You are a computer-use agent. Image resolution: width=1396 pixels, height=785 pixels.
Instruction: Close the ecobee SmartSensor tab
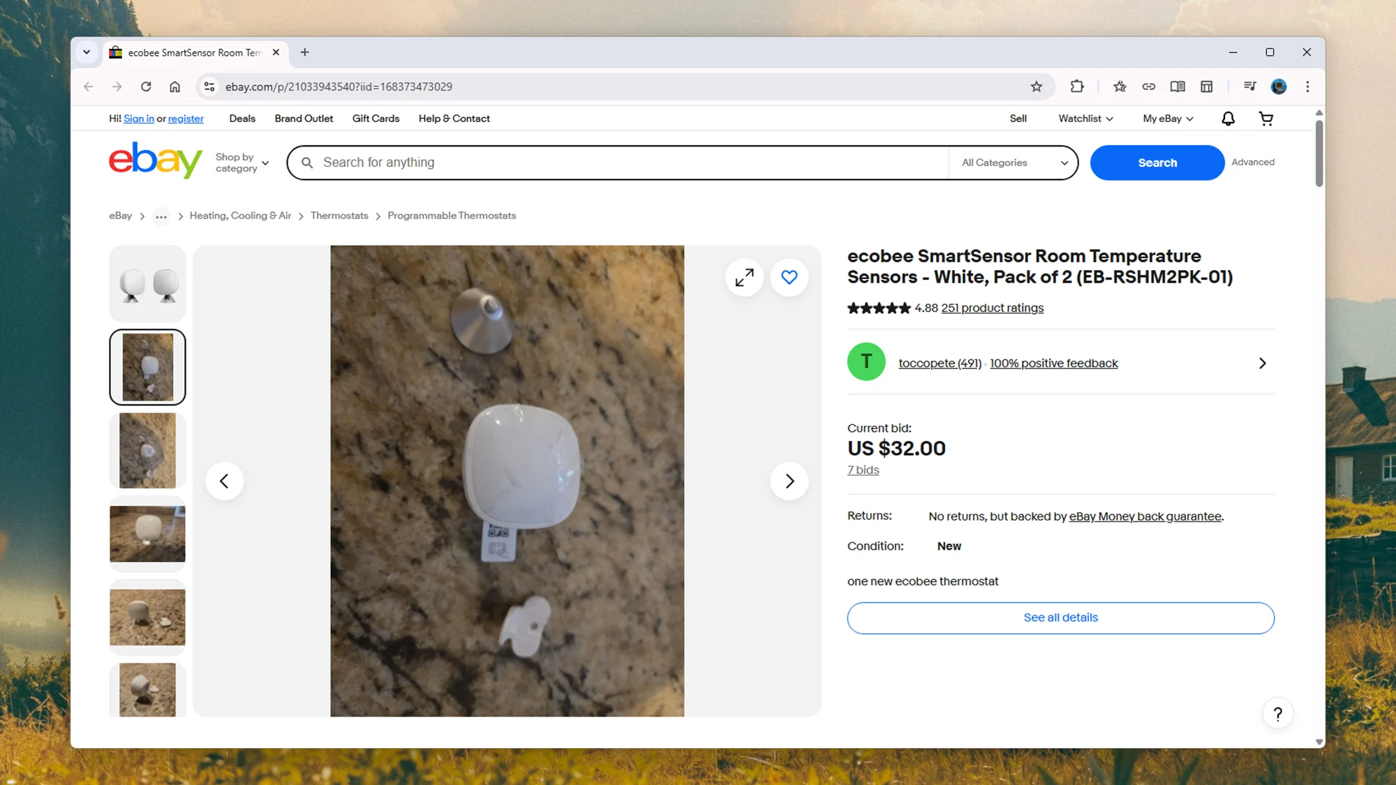click(276, 52)
